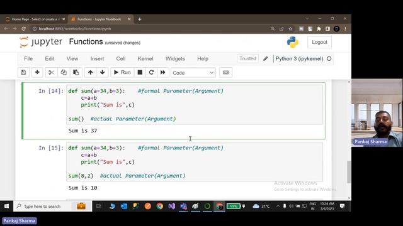Open Task View on the taskbar
Screen dimensions: 403x226
pyautogui.click(x=98, y=206)
